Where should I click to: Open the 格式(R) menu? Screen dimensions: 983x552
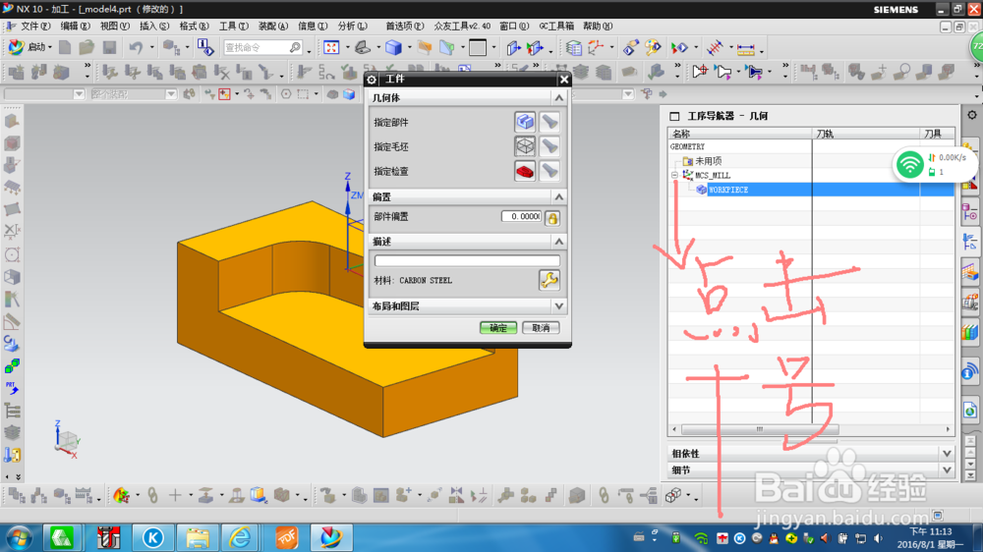[x=195, y=26]
